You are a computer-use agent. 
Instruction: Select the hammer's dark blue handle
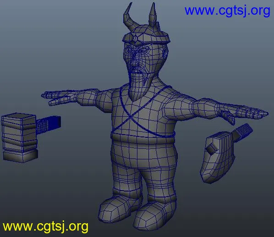(x=49, y=124)
